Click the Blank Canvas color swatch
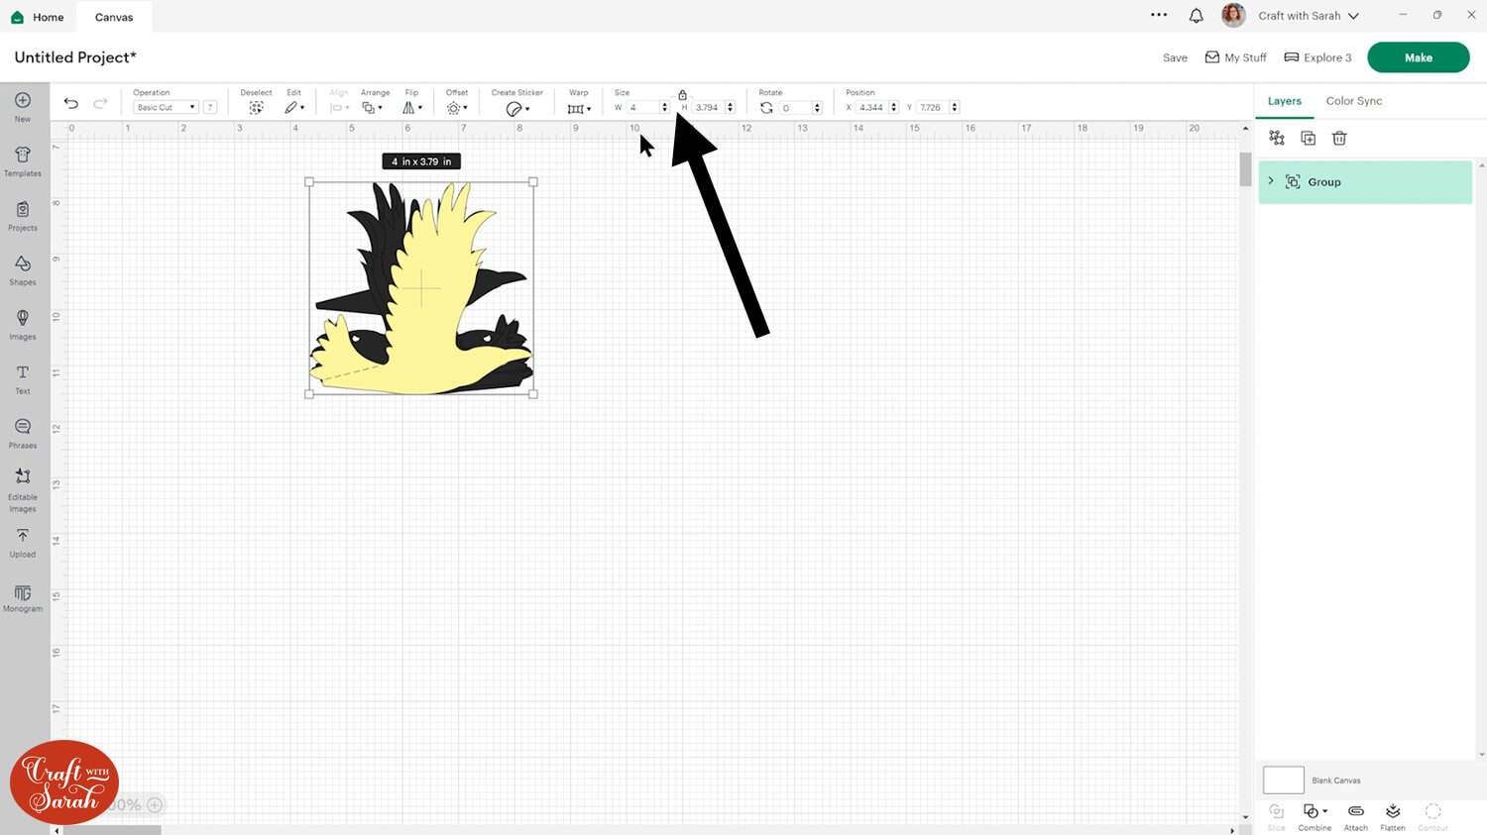Viewport: 1487px width, 835px height. 1284,780
